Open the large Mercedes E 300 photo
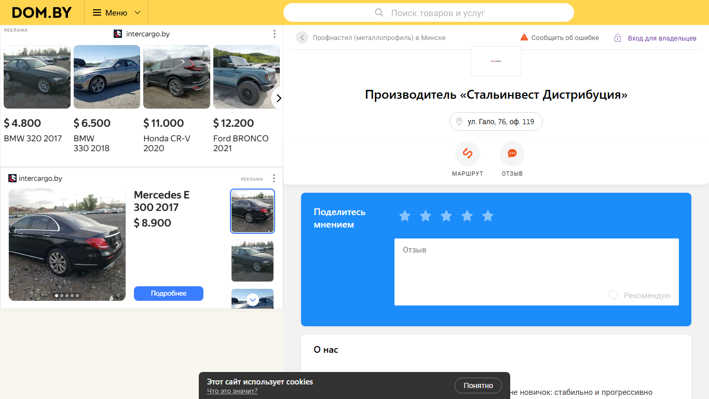The image size is (709, 399). [67, 245]
